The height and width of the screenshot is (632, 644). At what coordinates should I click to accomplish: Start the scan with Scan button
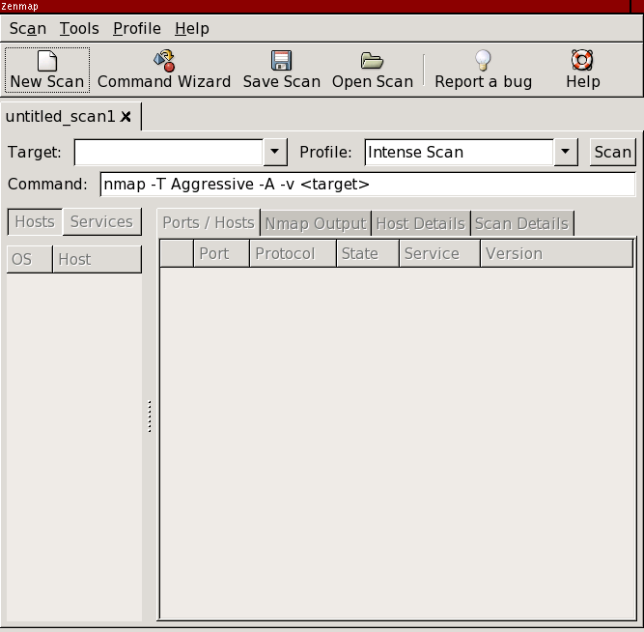coord(612,152)
